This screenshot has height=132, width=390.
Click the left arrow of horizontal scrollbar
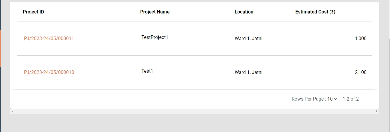[x=12, y=111]
